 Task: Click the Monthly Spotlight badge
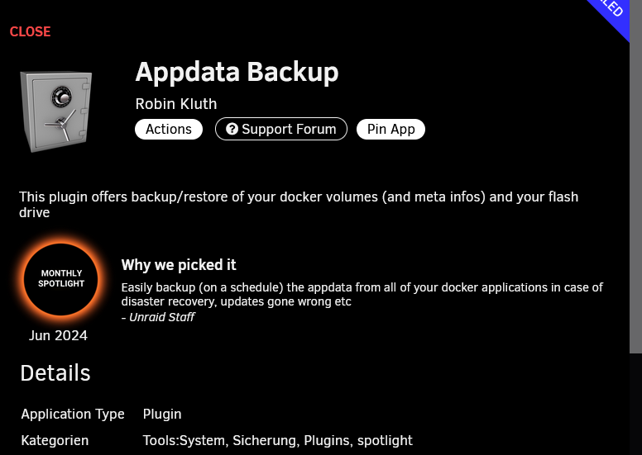[x=60, y=279]
